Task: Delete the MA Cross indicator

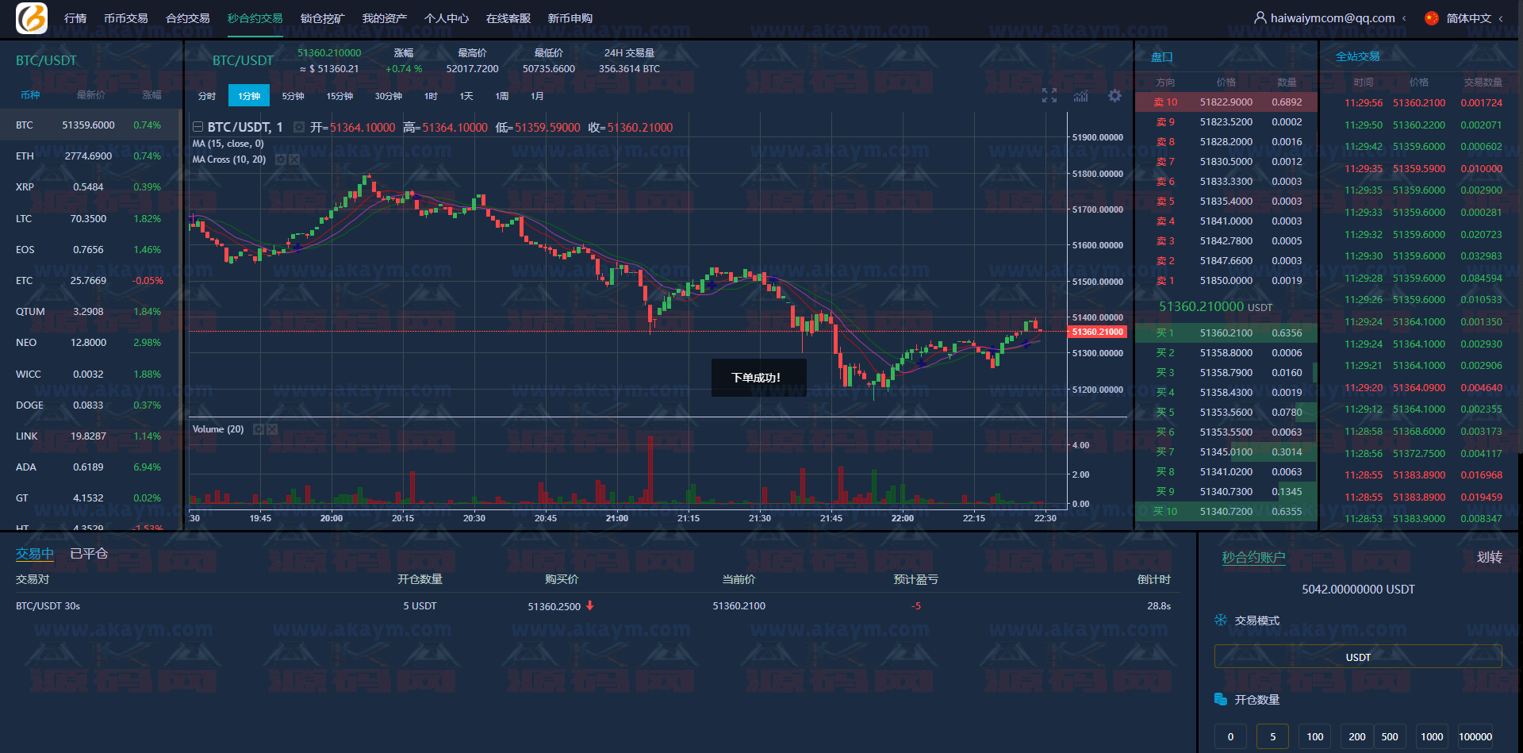Action: (294, 159)
